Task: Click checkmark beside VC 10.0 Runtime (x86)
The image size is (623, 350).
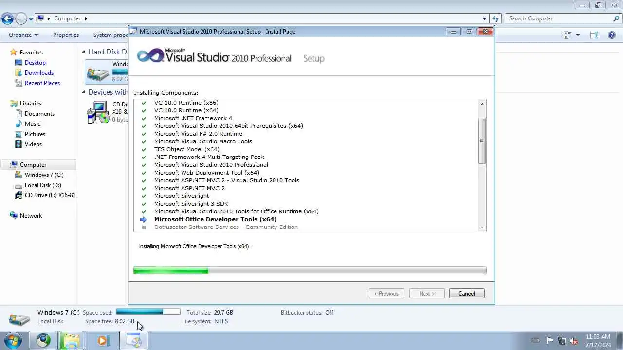Action: pos(144,103)
